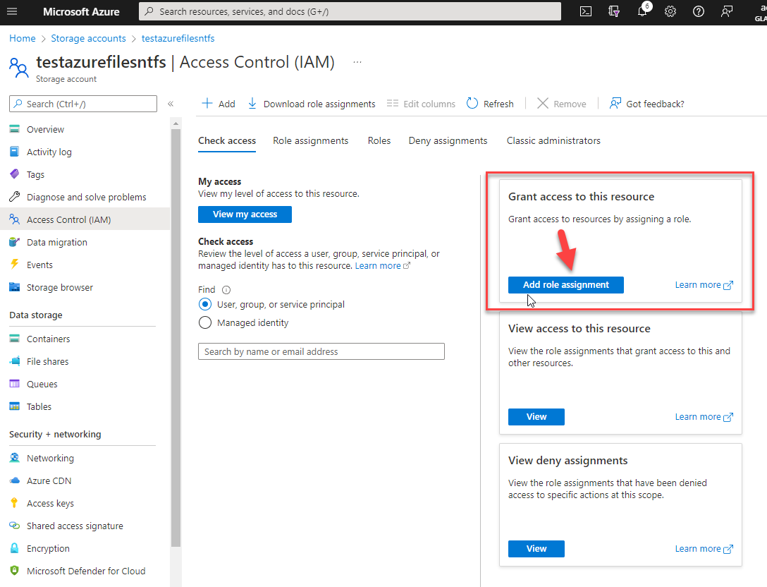Screen dimensions: 767x587
Task: Focus the top search resources box
Action: tap(350, 11)
